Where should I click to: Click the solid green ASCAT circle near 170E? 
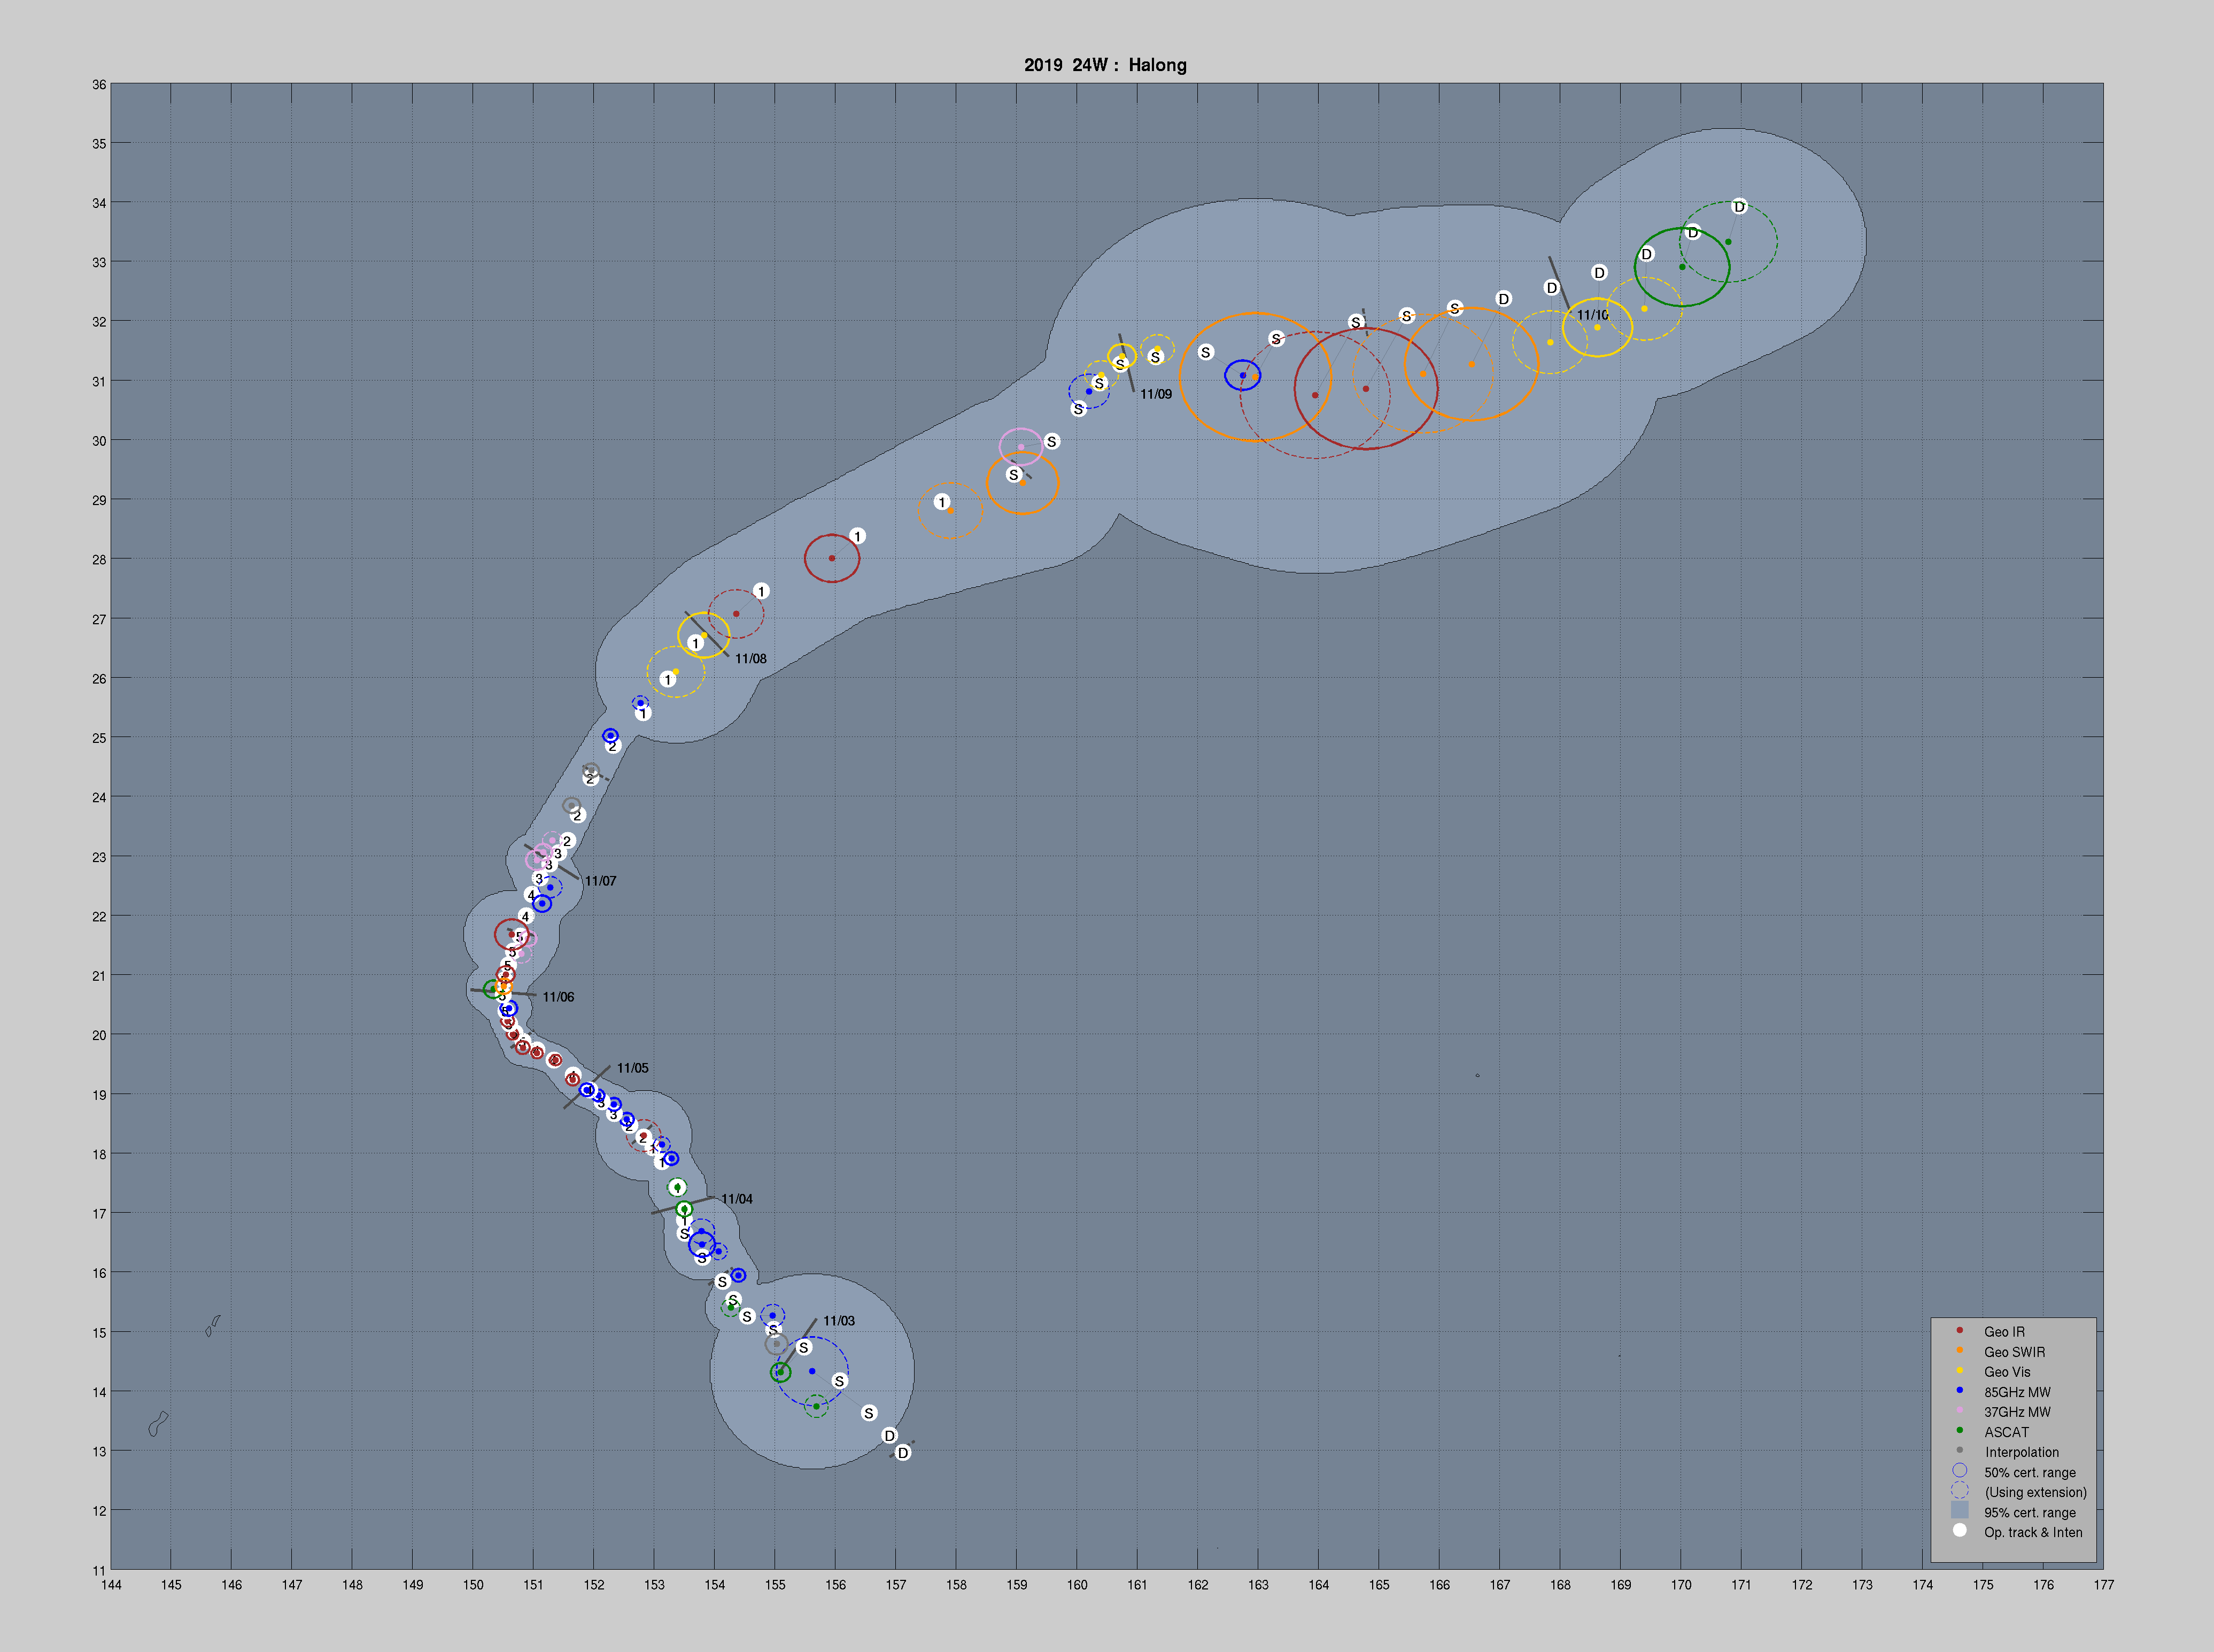[x=1682, y=267]
